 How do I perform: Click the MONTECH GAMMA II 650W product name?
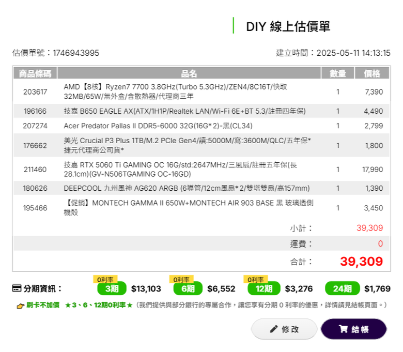point(189,207)
